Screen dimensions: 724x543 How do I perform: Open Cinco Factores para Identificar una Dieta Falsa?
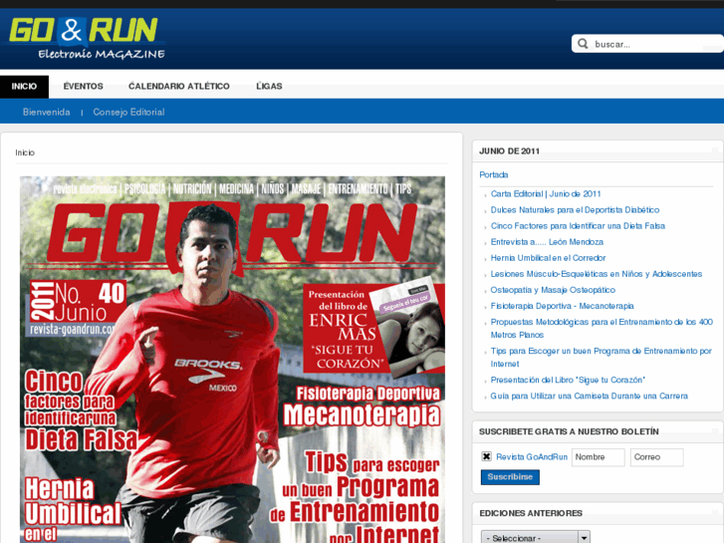click(578, 226)
